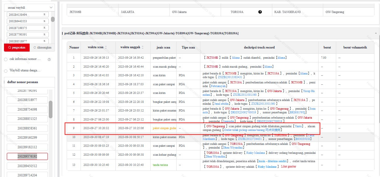Screen dimensions: 380x177
Task: Click the waybill tag box scrollbar thumb
Action: pyautogui.click(x=53, y=19)
